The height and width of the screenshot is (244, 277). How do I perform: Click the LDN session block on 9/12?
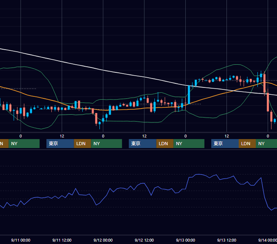tap(165, 144)
